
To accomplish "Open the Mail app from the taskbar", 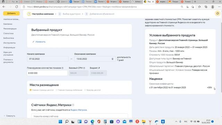I will click(x=125, y=122).
